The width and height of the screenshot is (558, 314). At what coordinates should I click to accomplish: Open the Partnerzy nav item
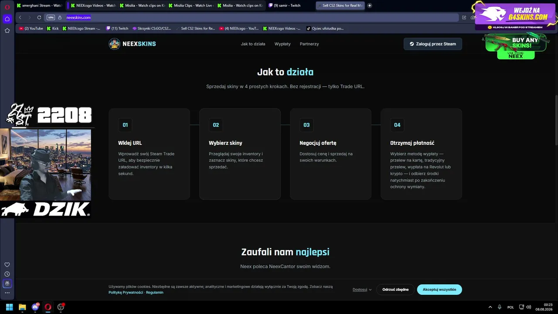pos(309,44)
